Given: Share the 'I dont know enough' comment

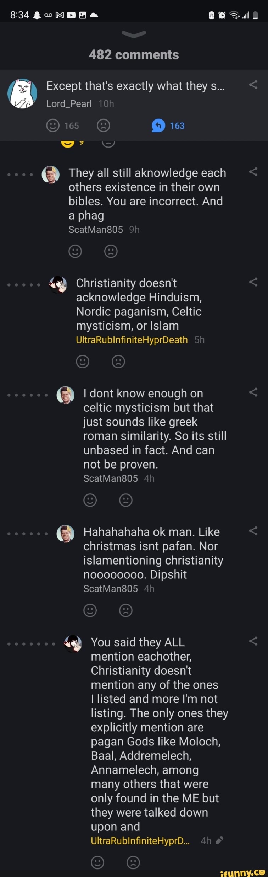Looking at the screenshot, I should click(x=253, y=391).
